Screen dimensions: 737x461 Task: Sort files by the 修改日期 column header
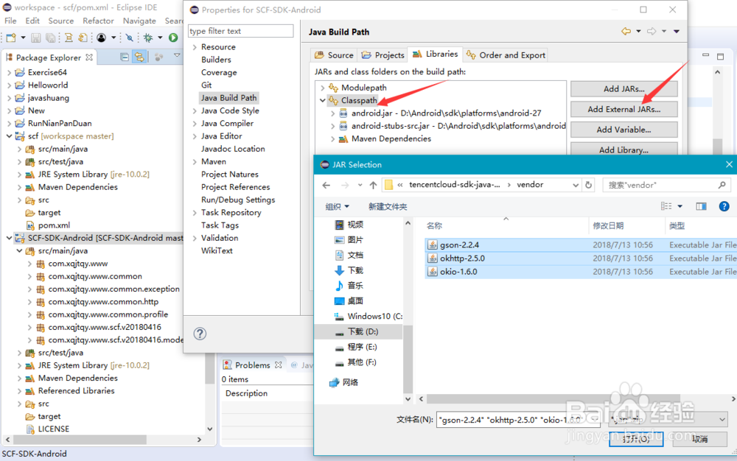click(608, 226)
